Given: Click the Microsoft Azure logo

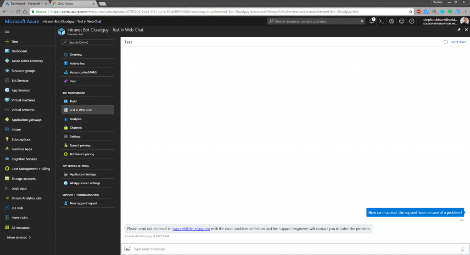Looking at the screenshot, I should tap(22, 21).
